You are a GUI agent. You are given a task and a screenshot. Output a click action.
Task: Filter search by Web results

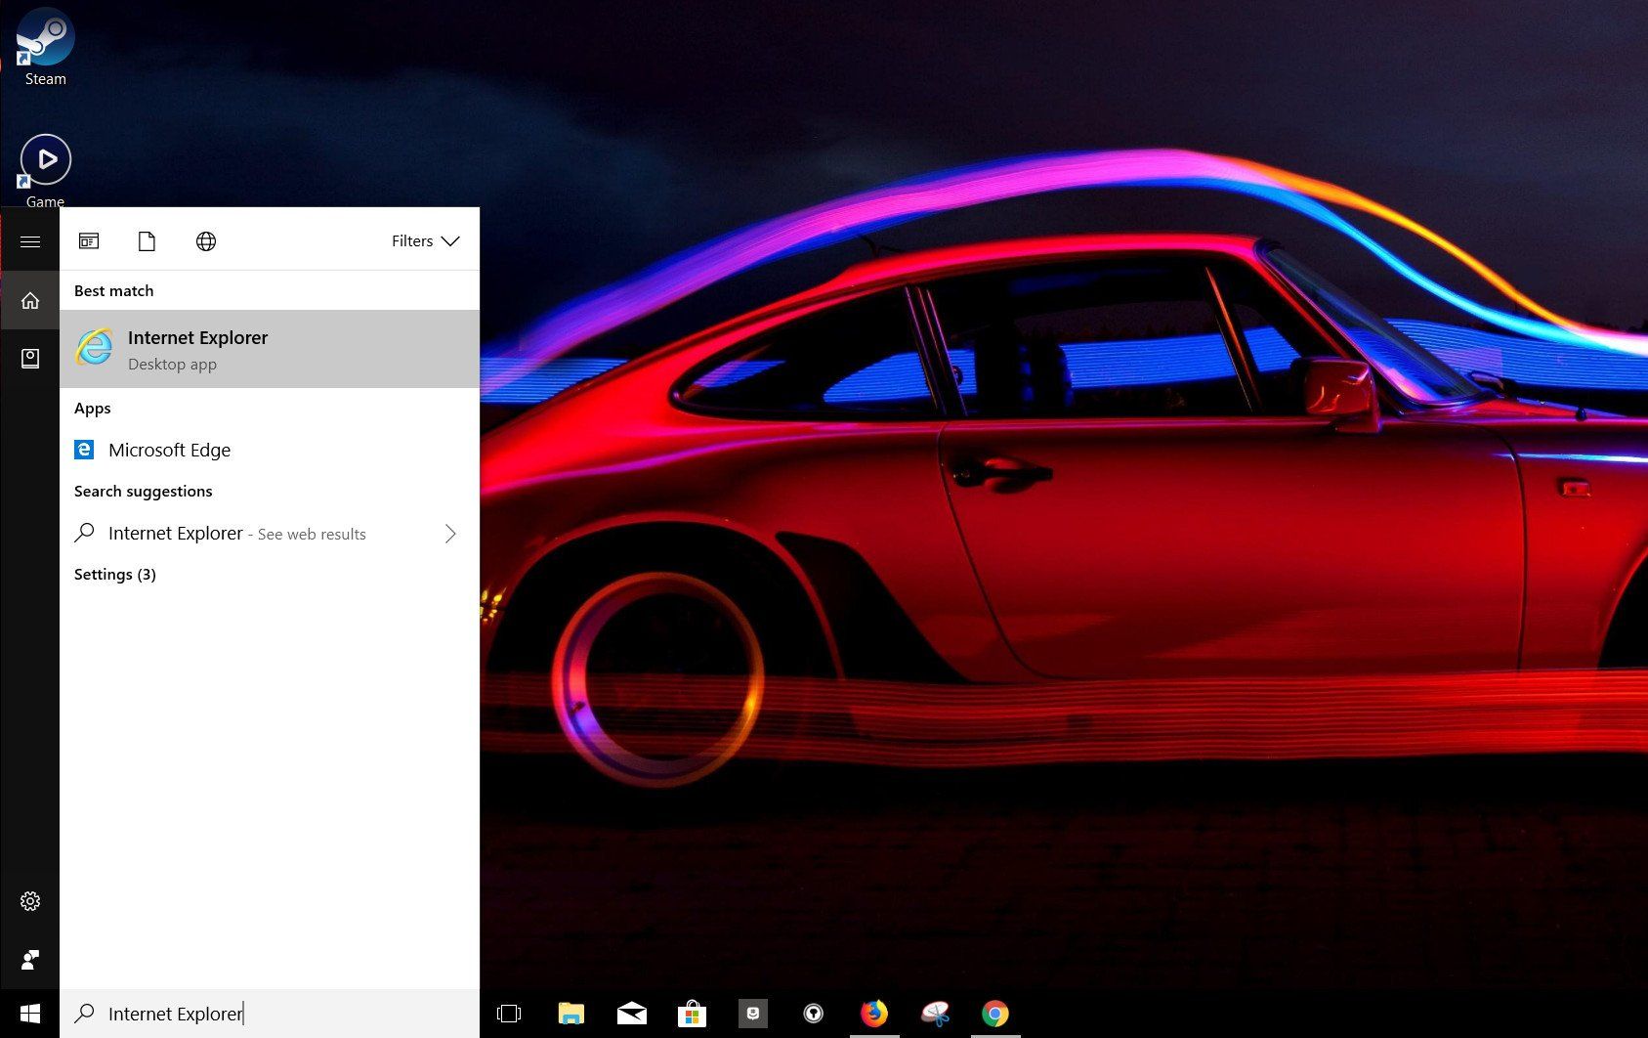pos(206,240)
